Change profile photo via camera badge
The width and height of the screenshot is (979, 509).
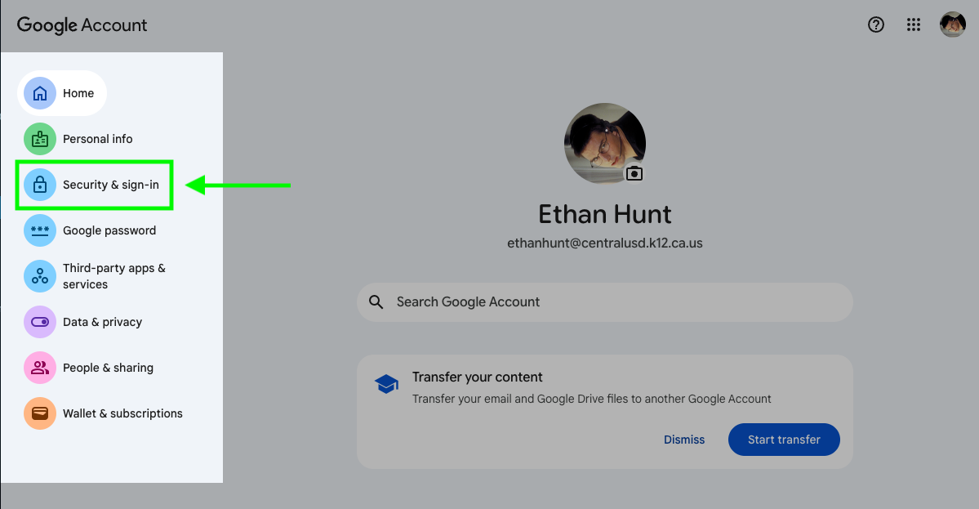point(634,174)
